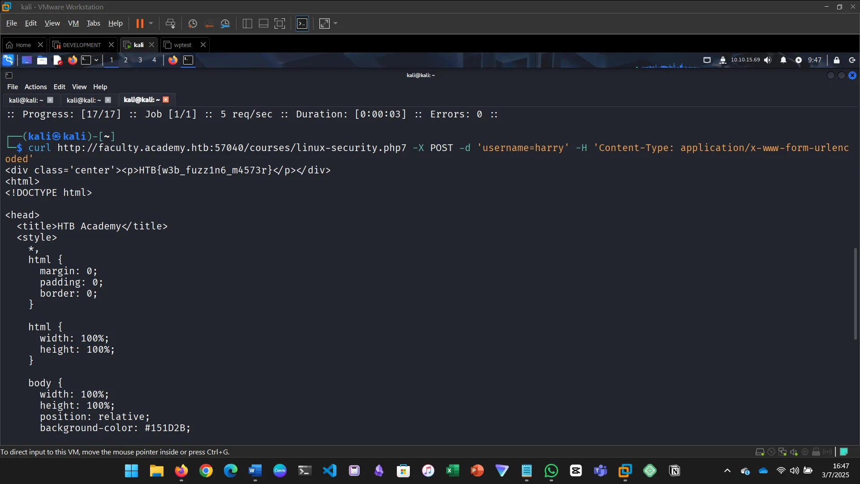Lock the Kali session via padlock icon
The width and height of the screenshot is (860, 484).
(837, 60)
